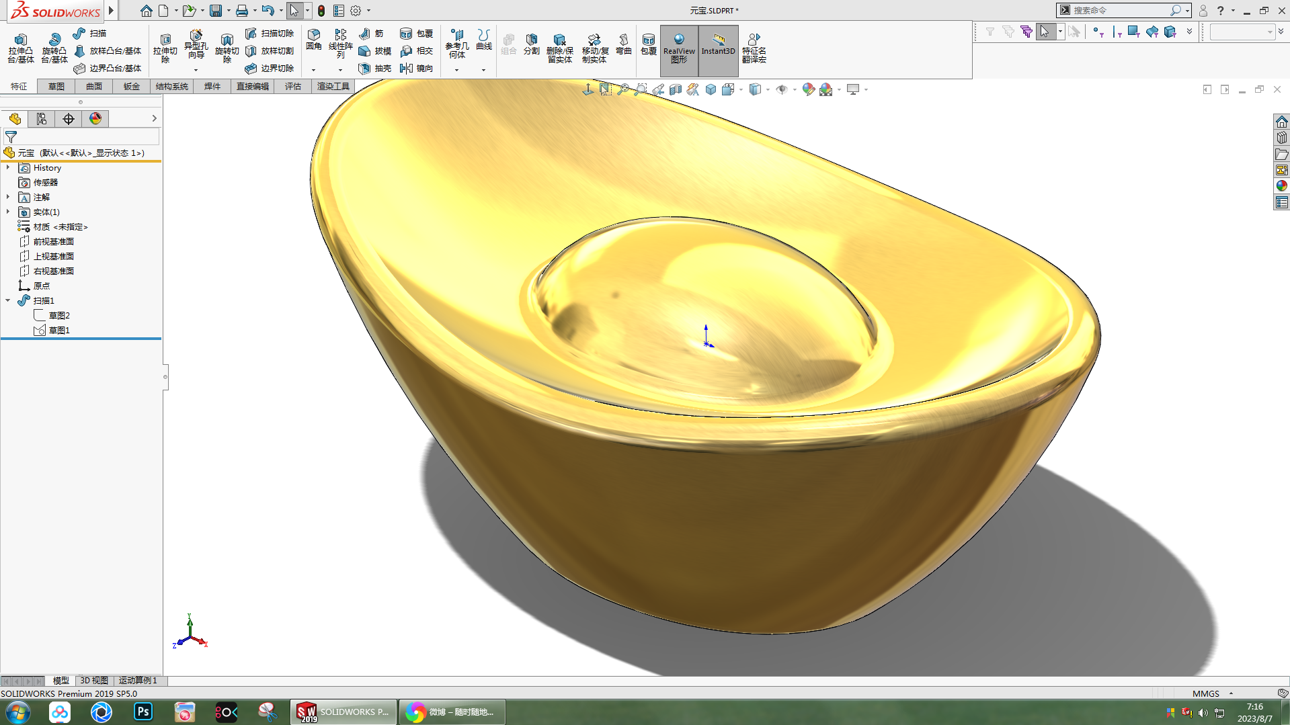Click the Sweep (扫描) feature tool
This screenshot has height=725, width=1290.
[90, 33]
